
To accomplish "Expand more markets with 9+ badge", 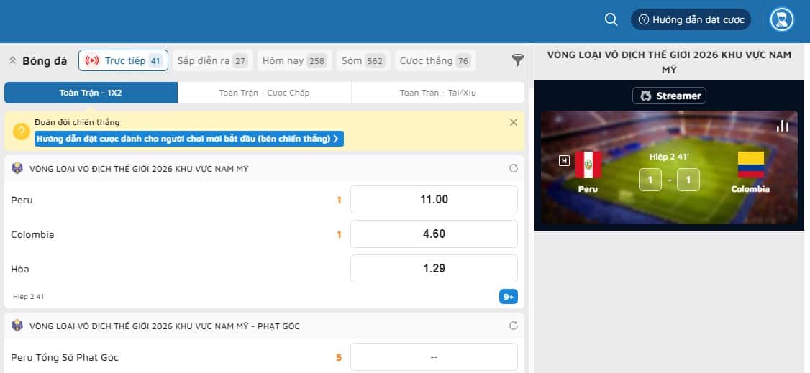I will click(x=508, y=296).
